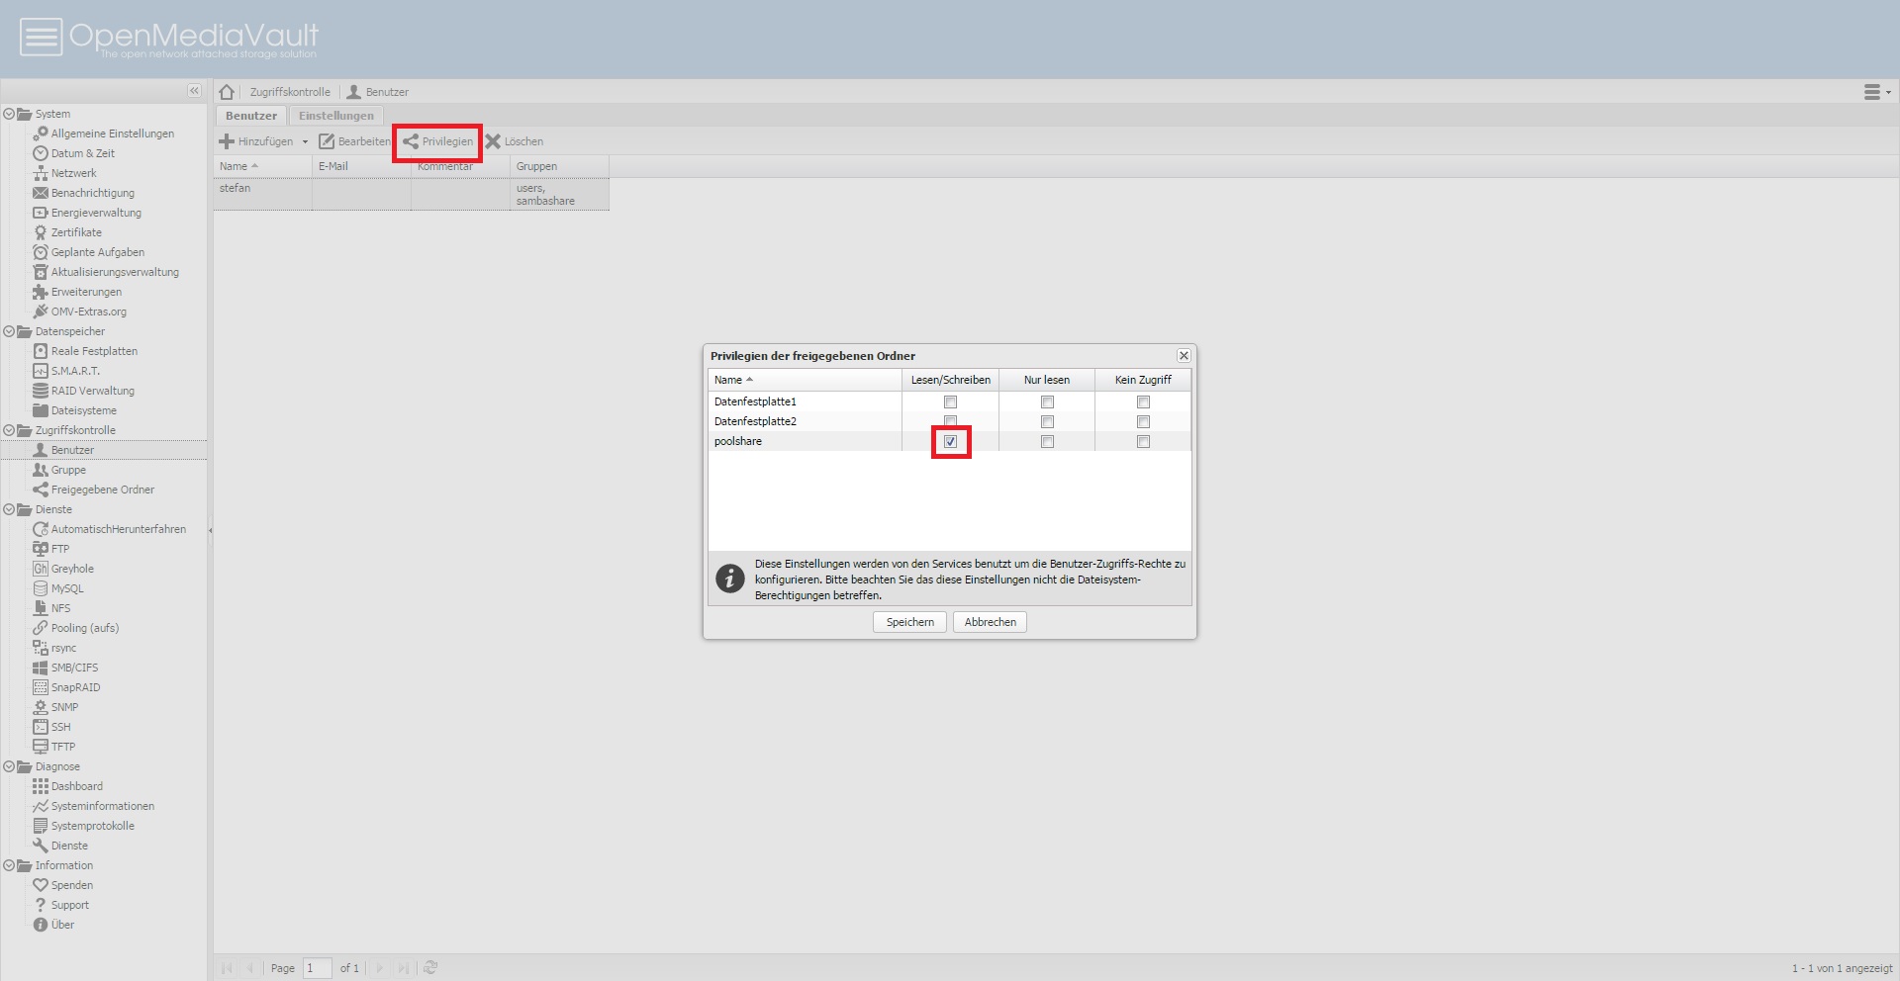This screenshot has height=981, width=1900.
Task: Open FTP service icon
Action: point(41,549)
